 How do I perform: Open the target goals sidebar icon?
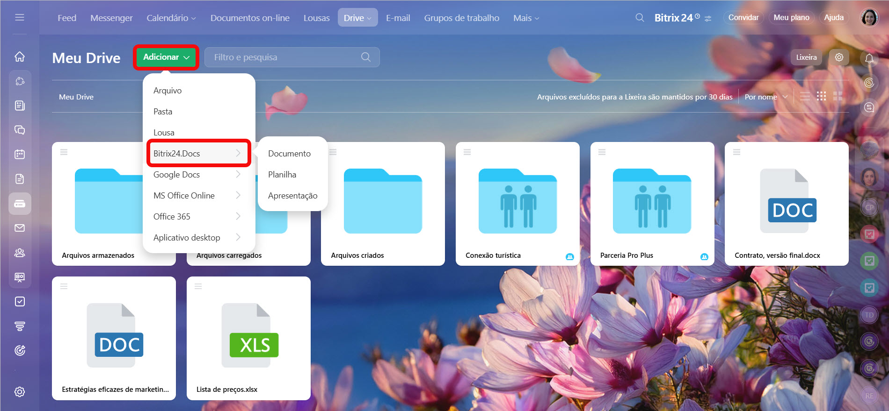(20, 350)
